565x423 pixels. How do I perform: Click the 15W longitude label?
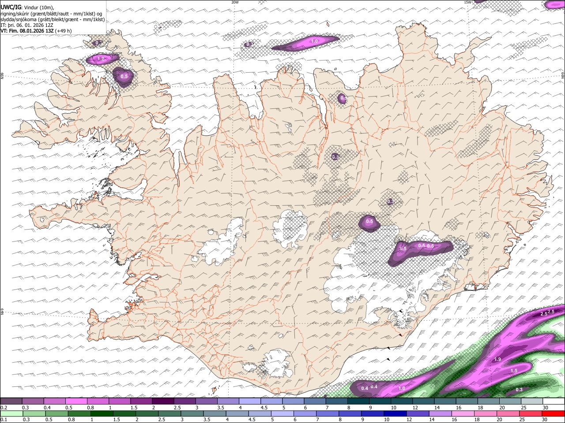coord(467,2)
